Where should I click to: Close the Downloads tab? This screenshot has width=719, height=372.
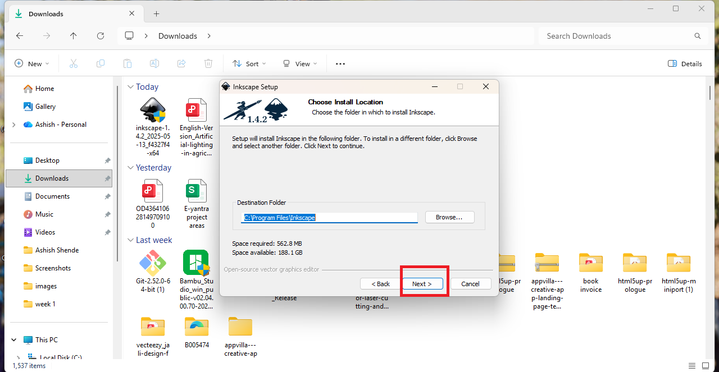(x=131, y=13)
